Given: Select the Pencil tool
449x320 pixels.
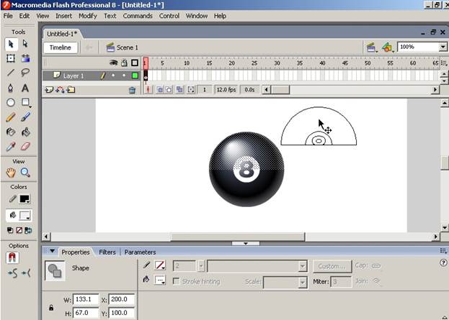Looking at the screenshot, I should click(x=11, y=117).
